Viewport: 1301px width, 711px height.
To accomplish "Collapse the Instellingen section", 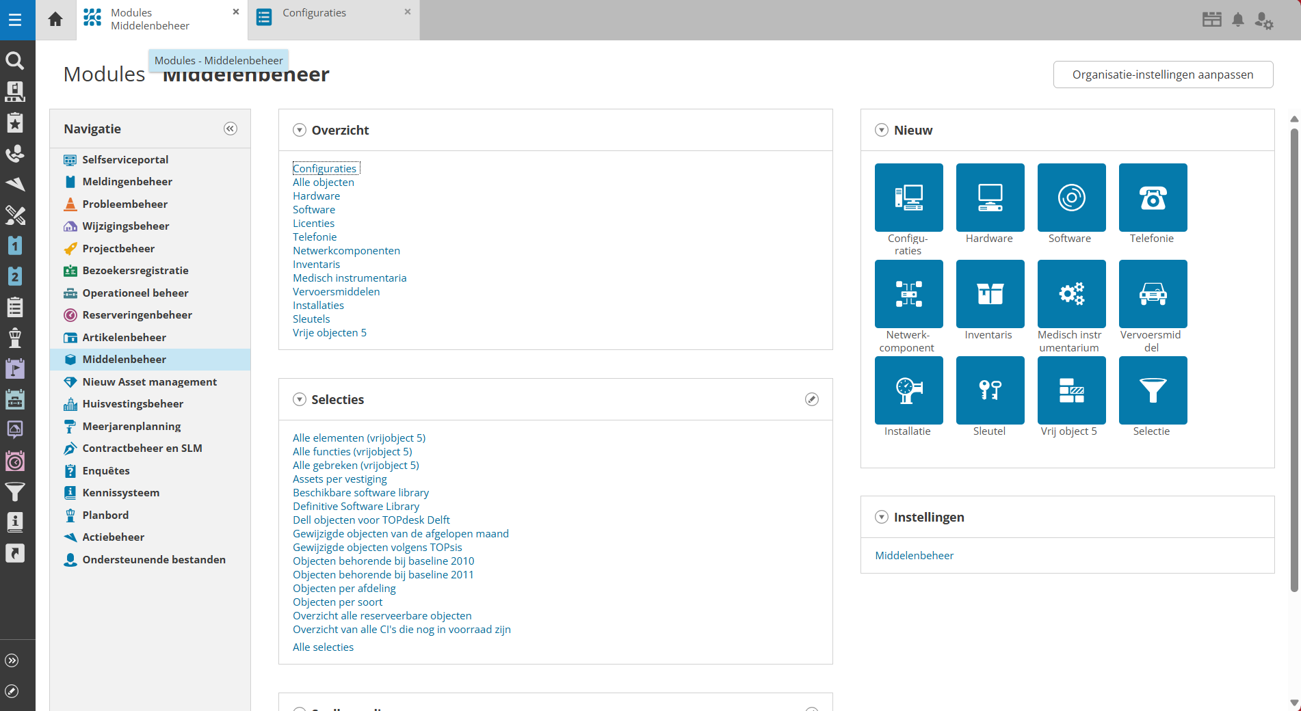I will coord(882,517).
